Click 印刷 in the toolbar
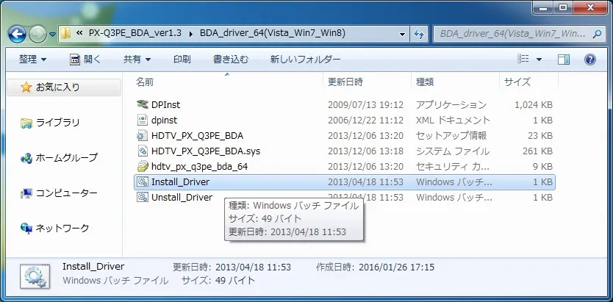Screen dimensions: 613x302 [182, 60]
